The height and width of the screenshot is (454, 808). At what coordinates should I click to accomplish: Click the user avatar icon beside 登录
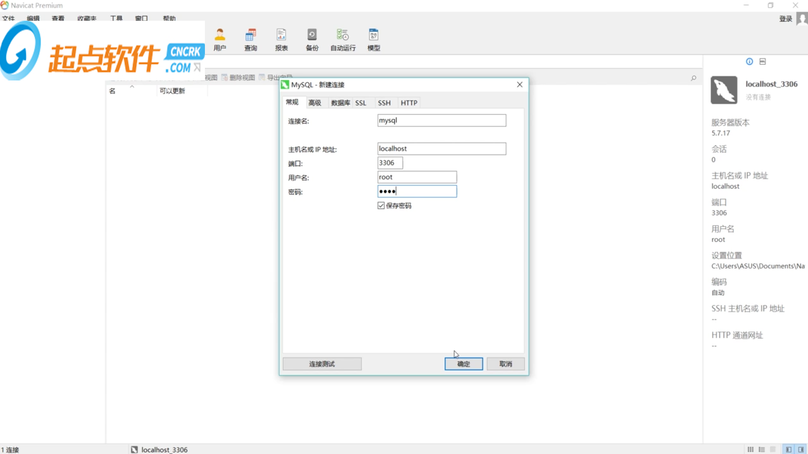click(802, 19)
